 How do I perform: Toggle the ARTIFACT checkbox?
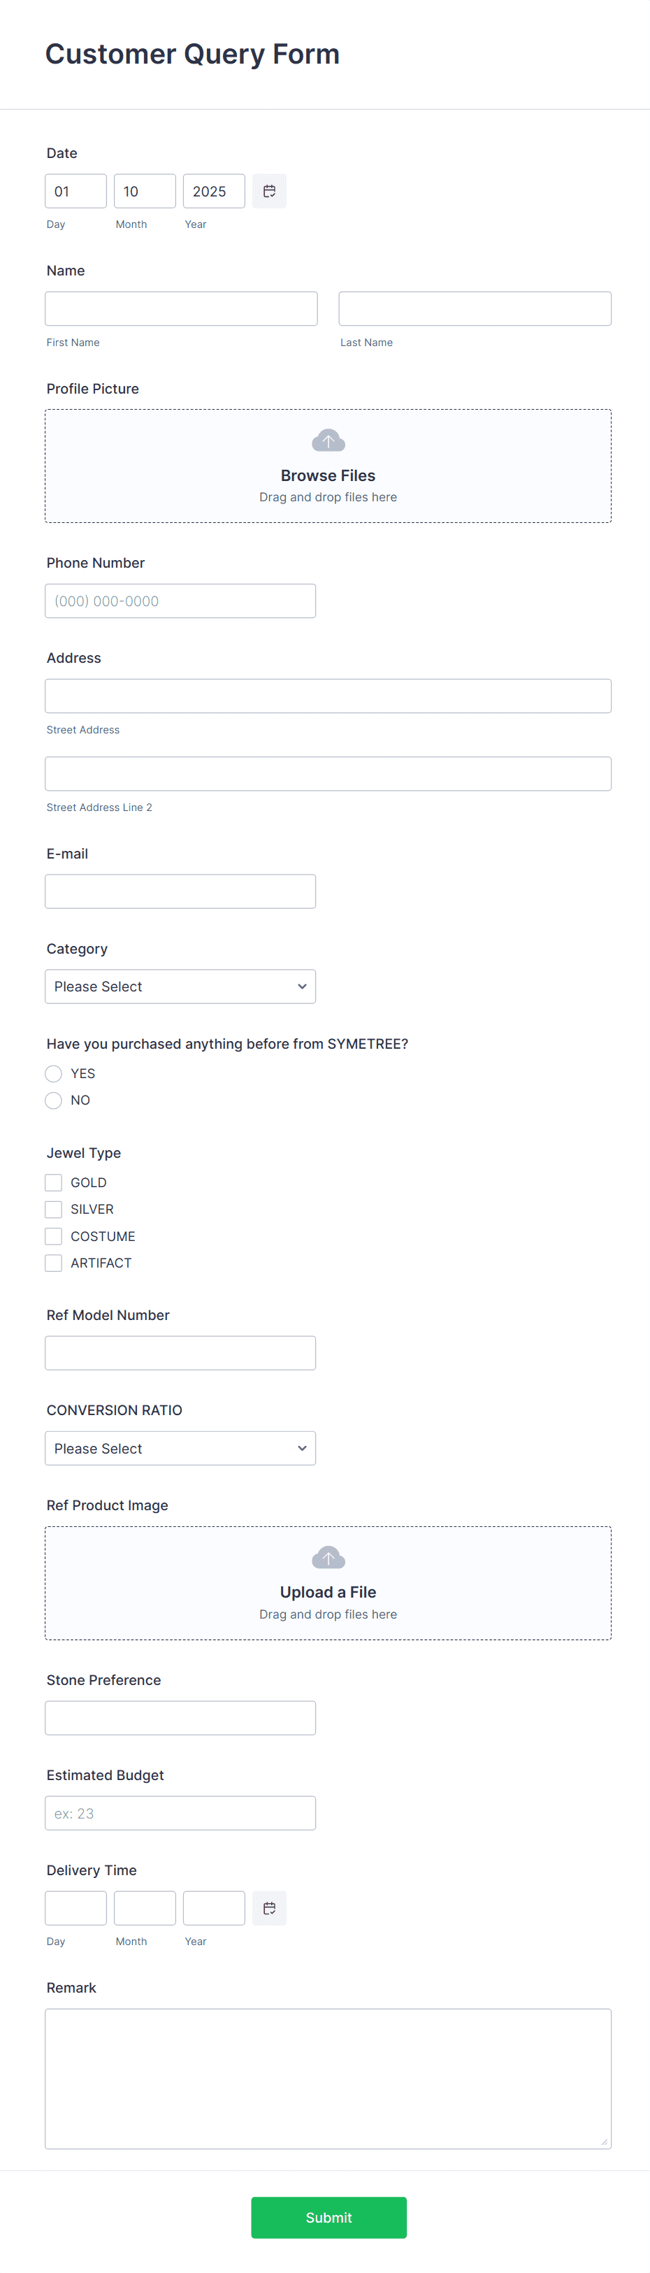click(53, 1263)
